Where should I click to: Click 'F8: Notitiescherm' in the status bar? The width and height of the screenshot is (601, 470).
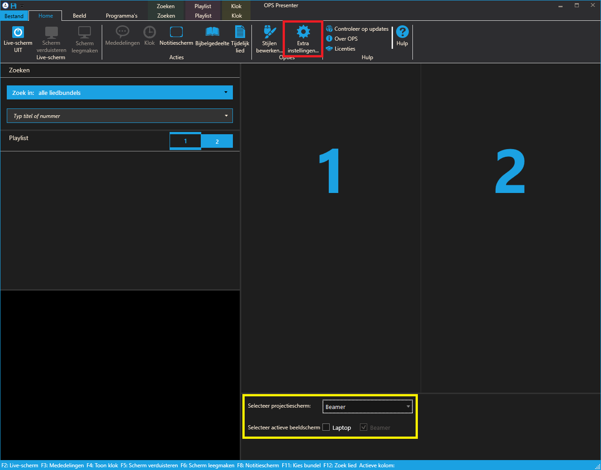click(258, 465)
